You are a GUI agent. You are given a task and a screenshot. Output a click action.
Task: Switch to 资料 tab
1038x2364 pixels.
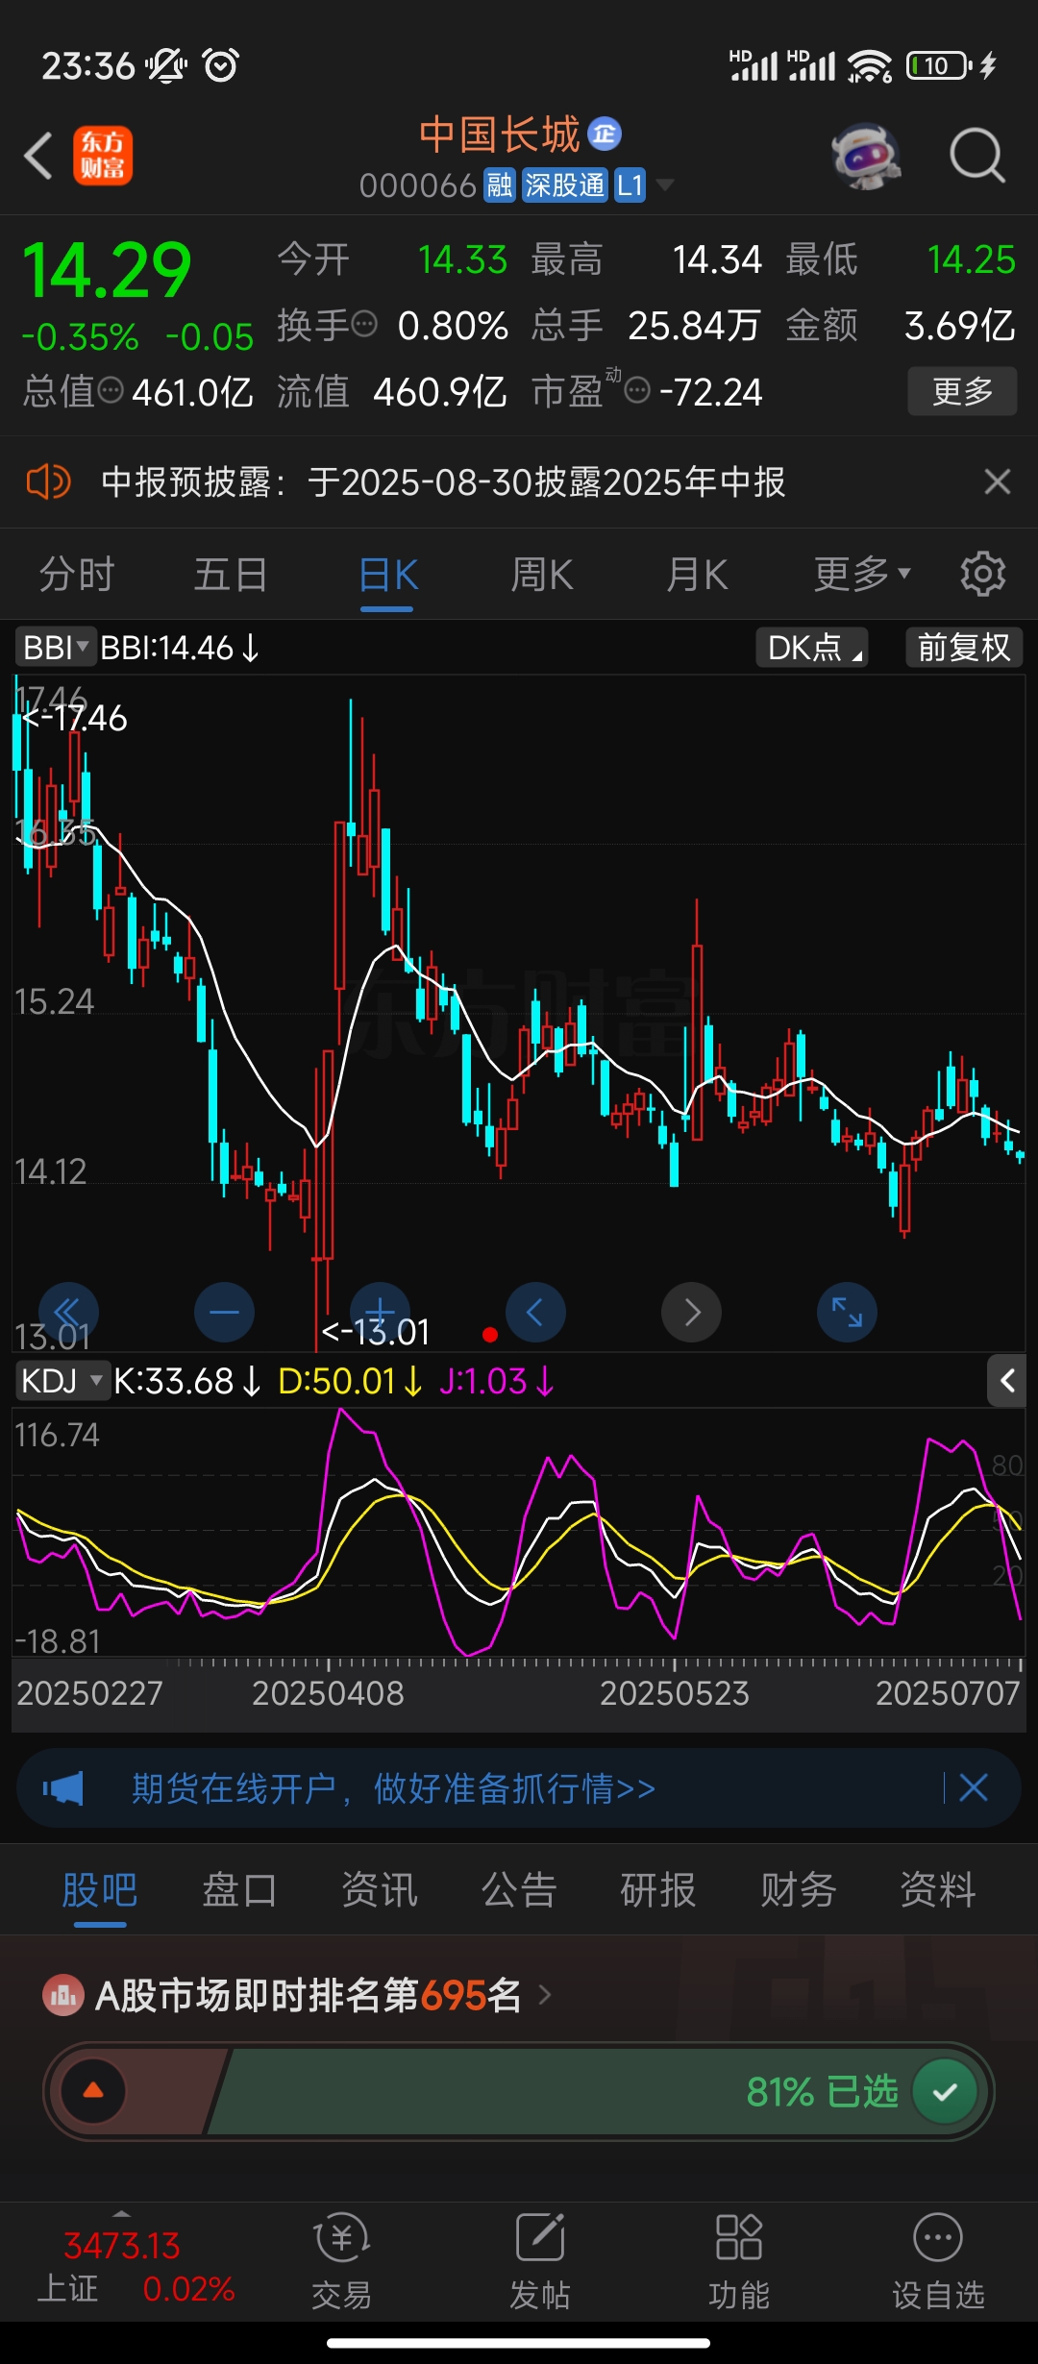pos(938,1890)
